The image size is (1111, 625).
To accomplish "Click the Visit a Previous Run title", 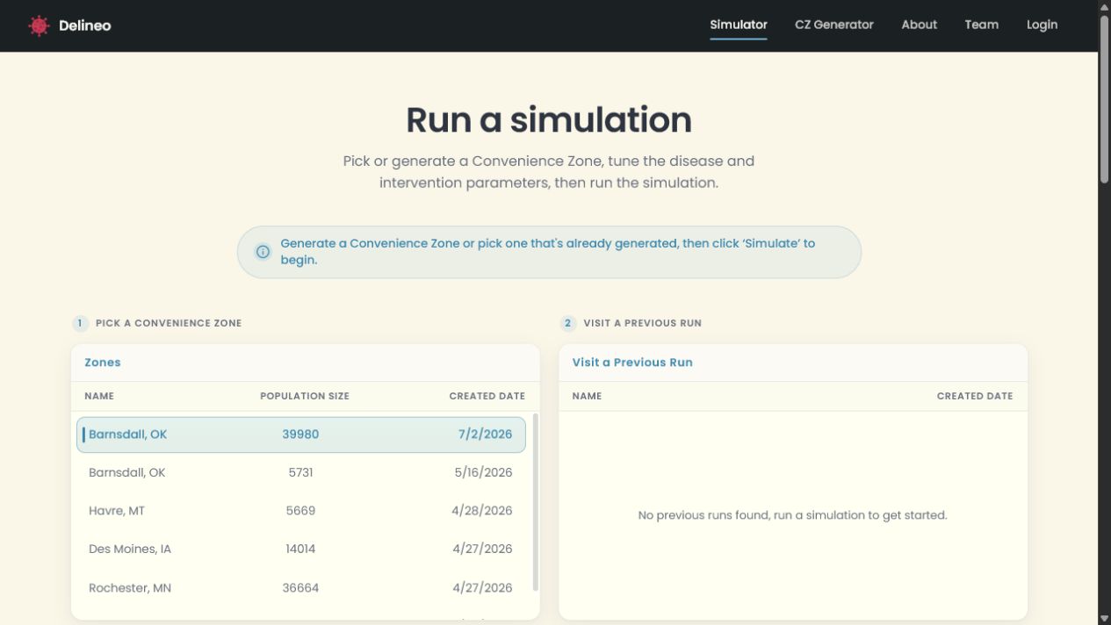I will click(x=632, y=363).
